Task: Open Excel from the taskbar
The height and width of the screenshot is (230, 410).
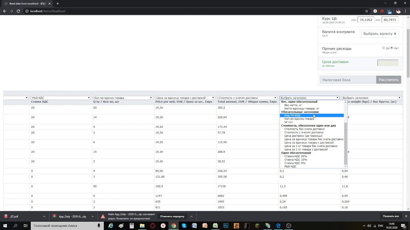Action: click(215, 226)
